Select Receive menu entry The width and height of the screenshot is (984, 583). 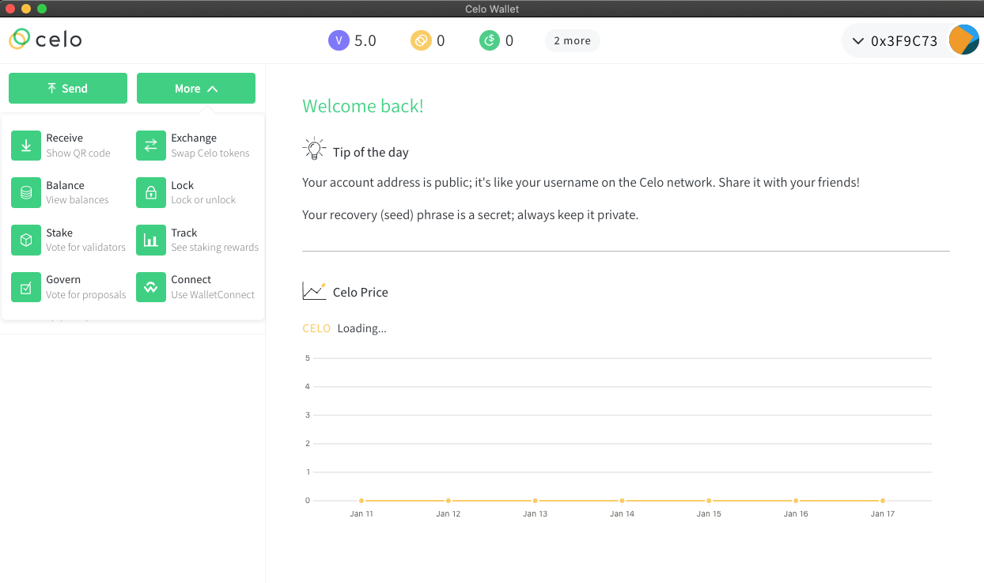(69, 146)
